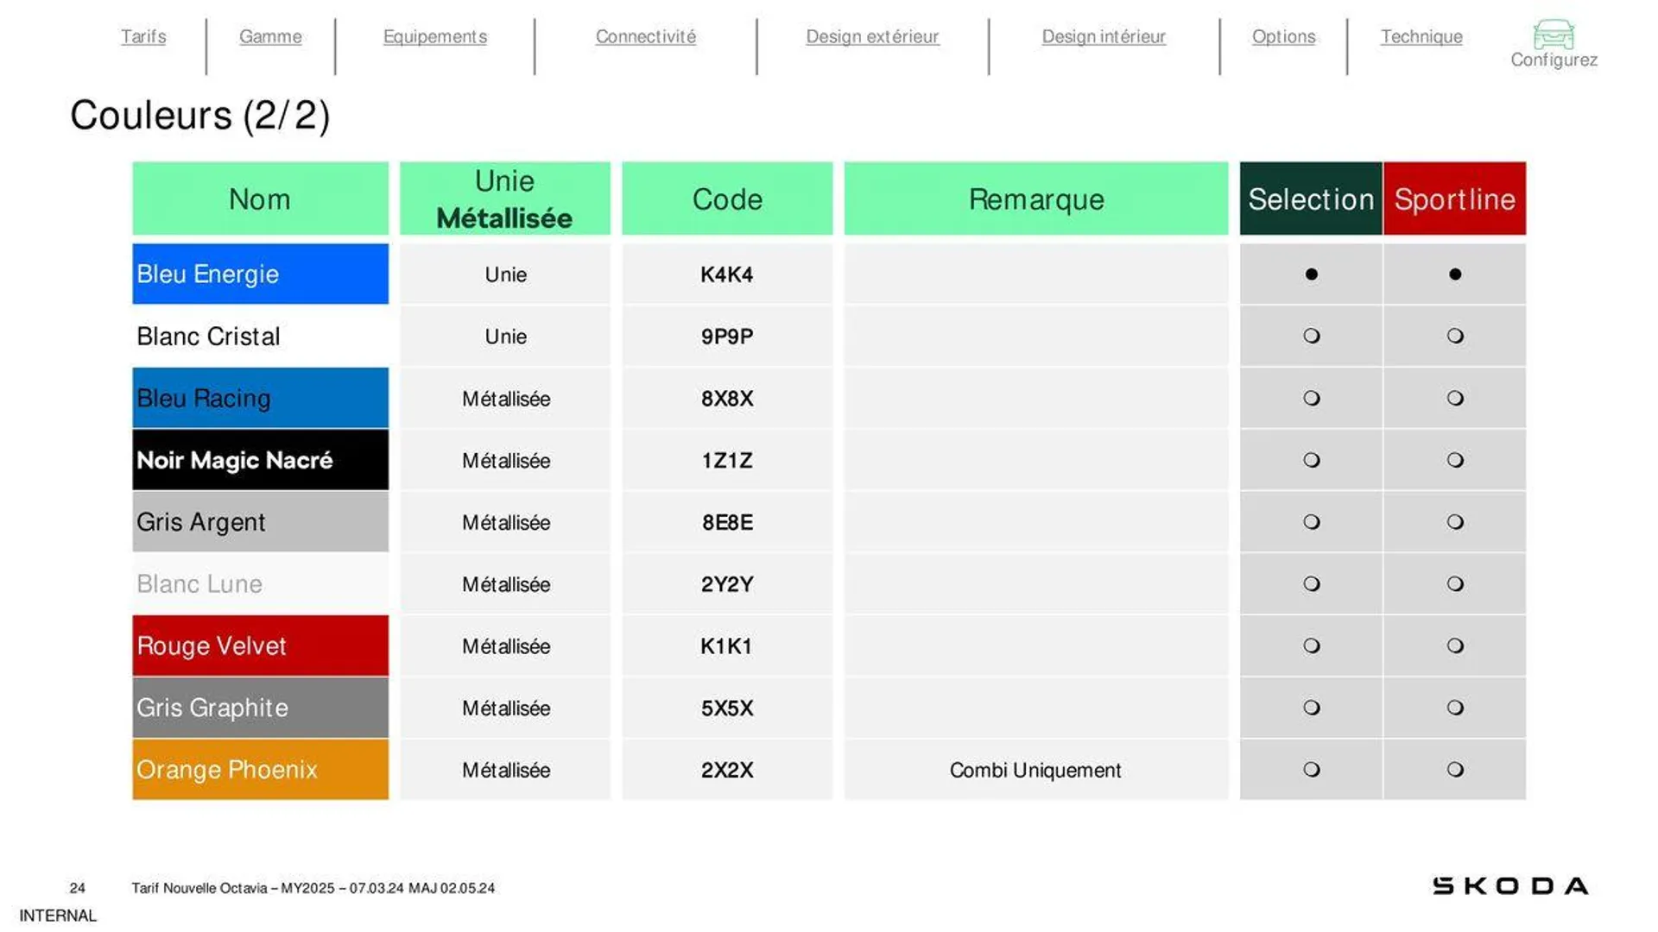Click code K4K4
Viewport: 1658px width, 932px height.
click(727, 274)
